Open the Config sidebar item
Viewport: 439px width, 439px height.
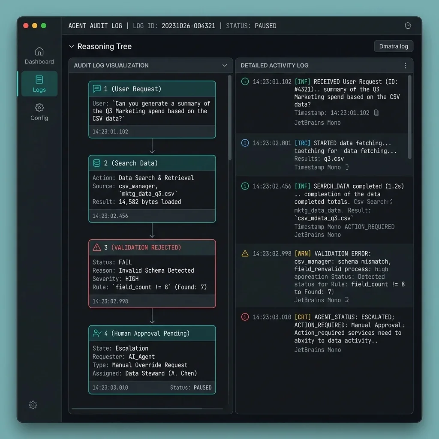click(x=39, y=112)
